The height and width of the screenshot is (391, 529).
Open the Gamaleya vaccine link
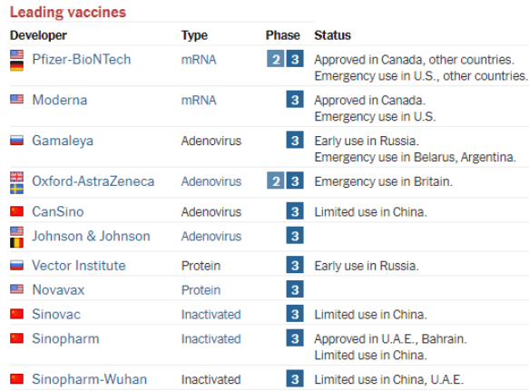coord(63,141)
